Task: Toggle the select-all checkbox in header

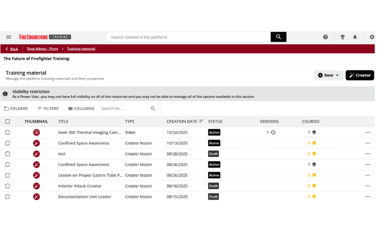Action: pyautogui.click(x=8, y=121)
